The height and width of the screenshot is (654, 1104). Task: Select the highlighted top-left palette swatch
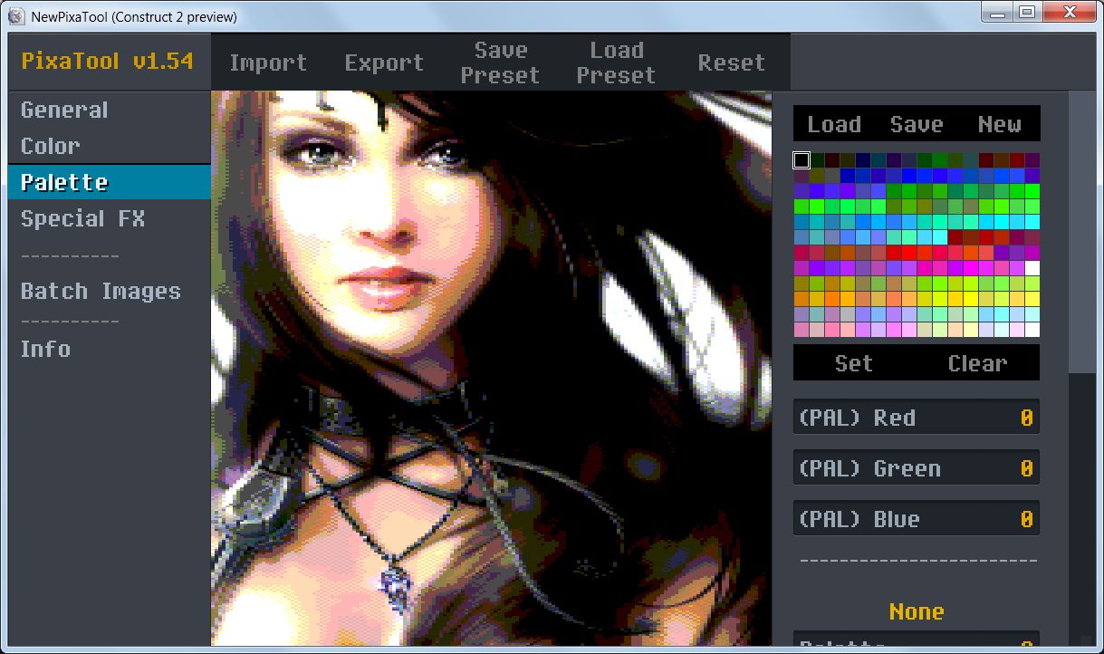pyautogui.click(x=800, y=159)
